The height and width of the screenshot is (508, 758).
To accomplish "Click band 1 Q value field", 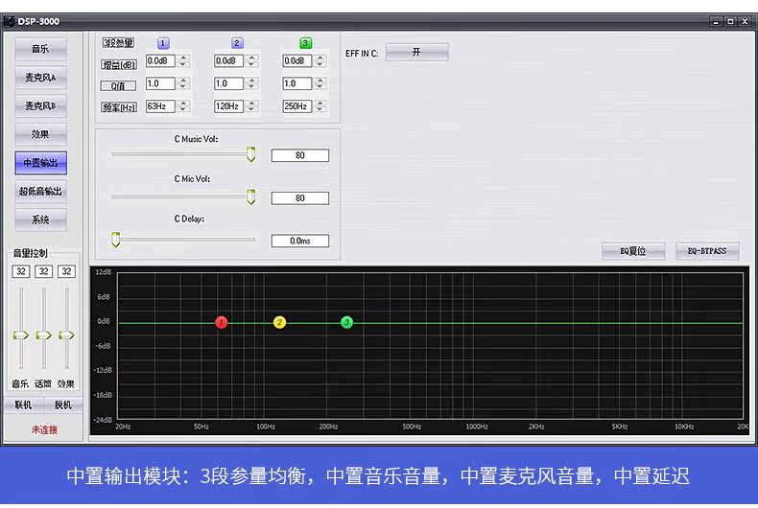I will point(160,83).
